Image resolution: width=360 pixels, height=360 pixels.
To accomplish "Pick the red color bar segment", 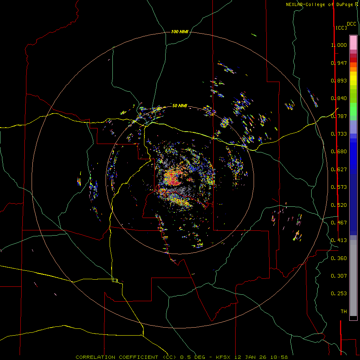I will tap(353, 60).
